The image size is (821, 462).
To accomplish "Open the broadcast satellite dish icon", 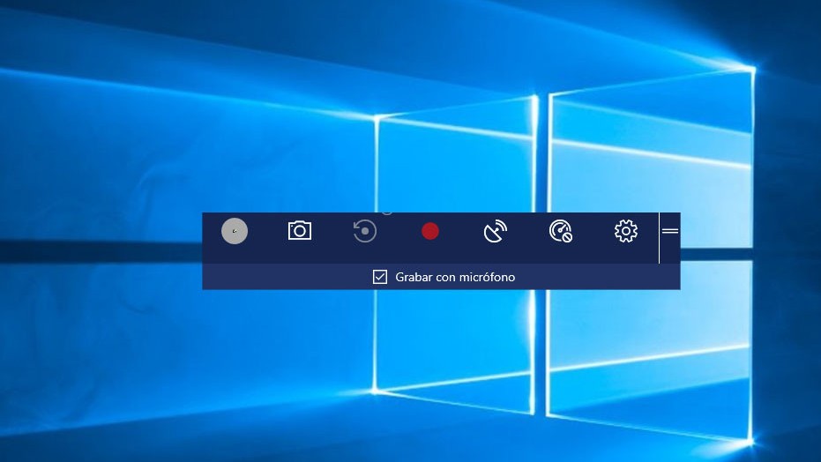I will pos(496,231).
